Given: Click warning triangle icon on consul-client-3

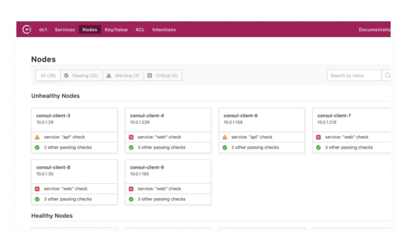Looking at the screenshot, I should pos(37,137).
